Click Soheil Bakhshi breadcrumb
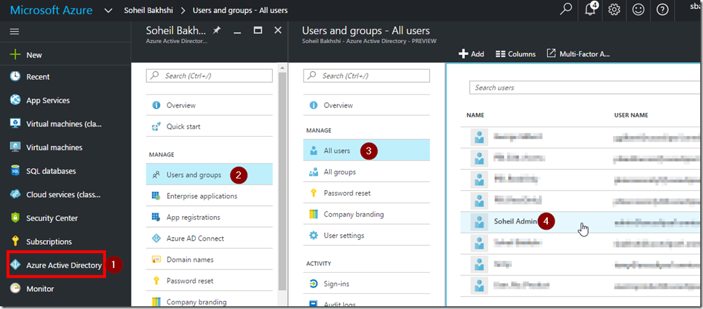Viewport: 703px width, 309px height. coord(148,10)
